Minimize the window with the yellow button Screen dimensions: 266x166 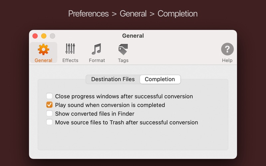click(x=44, y=36)
